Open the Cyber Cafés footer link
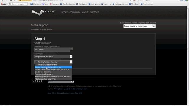Viewport: 189px width, 106px height. tap(79, 93)
